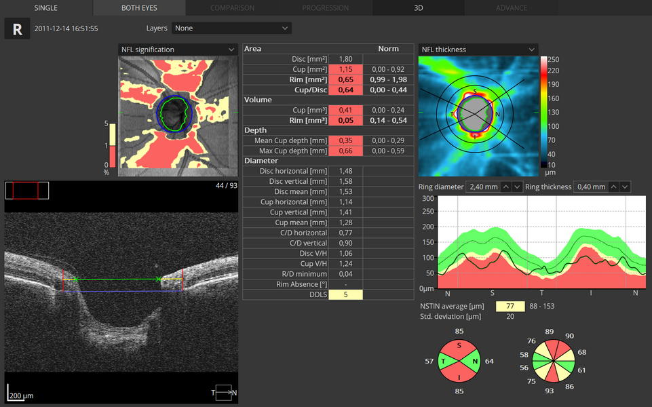
Task: Increase ring diameter with up arrow
Action: point(505,187)
